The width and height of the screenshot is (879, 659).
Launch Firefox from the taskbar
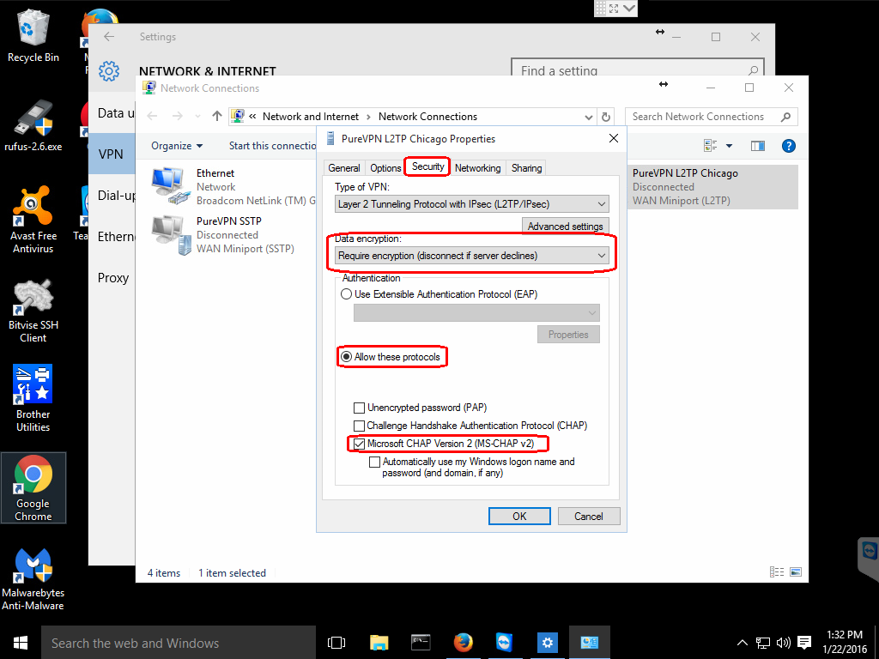(463, 642)
